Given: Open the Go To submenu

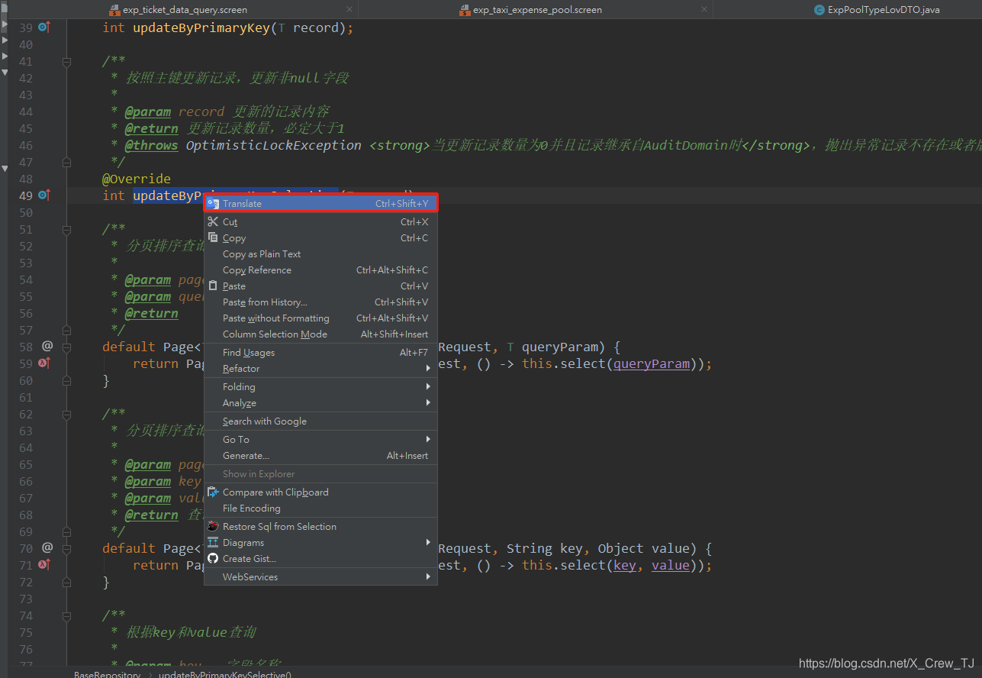Looking at the screenshot, I should [320, 440].
